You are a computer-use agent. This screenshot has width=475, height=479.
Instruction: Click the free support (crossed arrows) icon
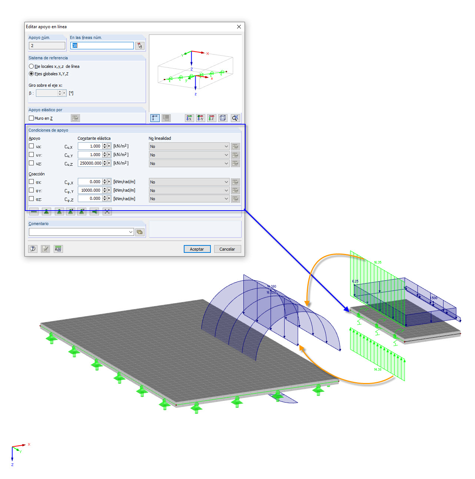107,211
